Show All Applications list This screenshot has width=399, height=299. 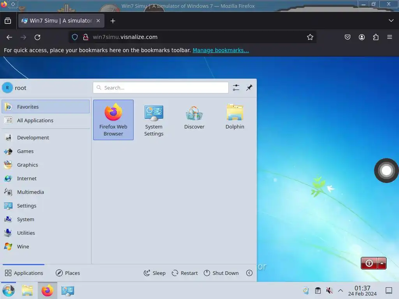pos(46,120)
